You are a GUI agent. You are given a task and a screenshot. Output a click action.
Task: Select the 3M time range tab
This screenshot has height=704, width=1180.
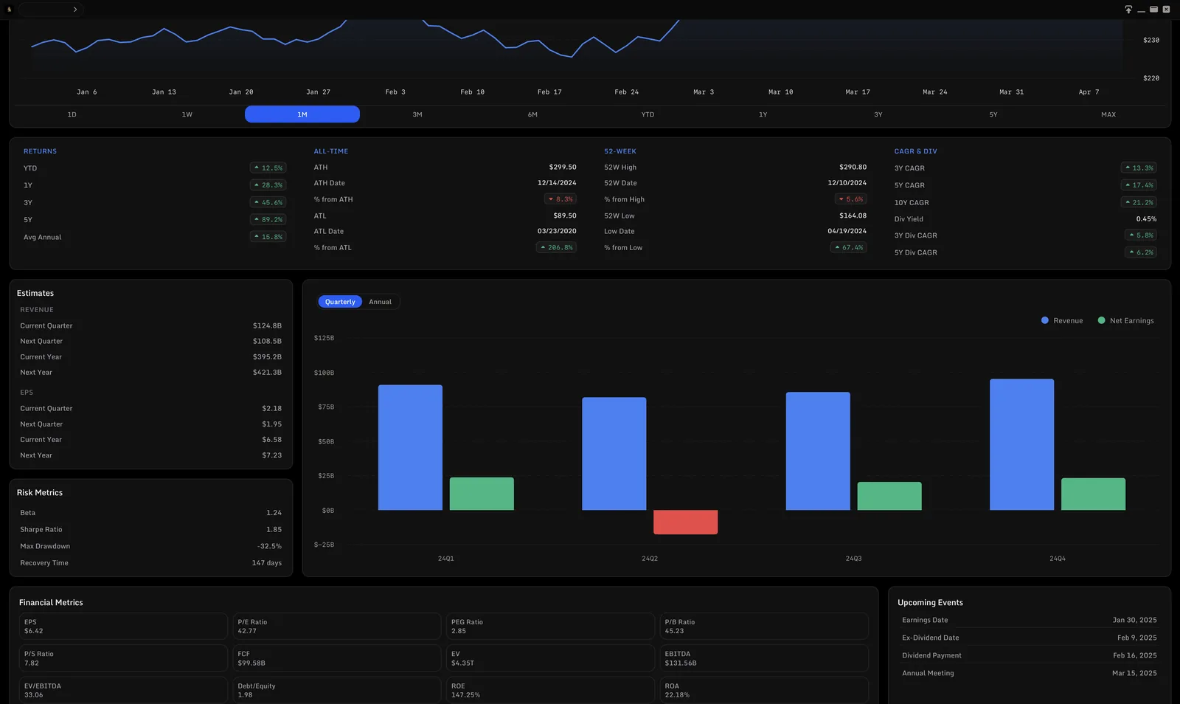coord(417,114)
